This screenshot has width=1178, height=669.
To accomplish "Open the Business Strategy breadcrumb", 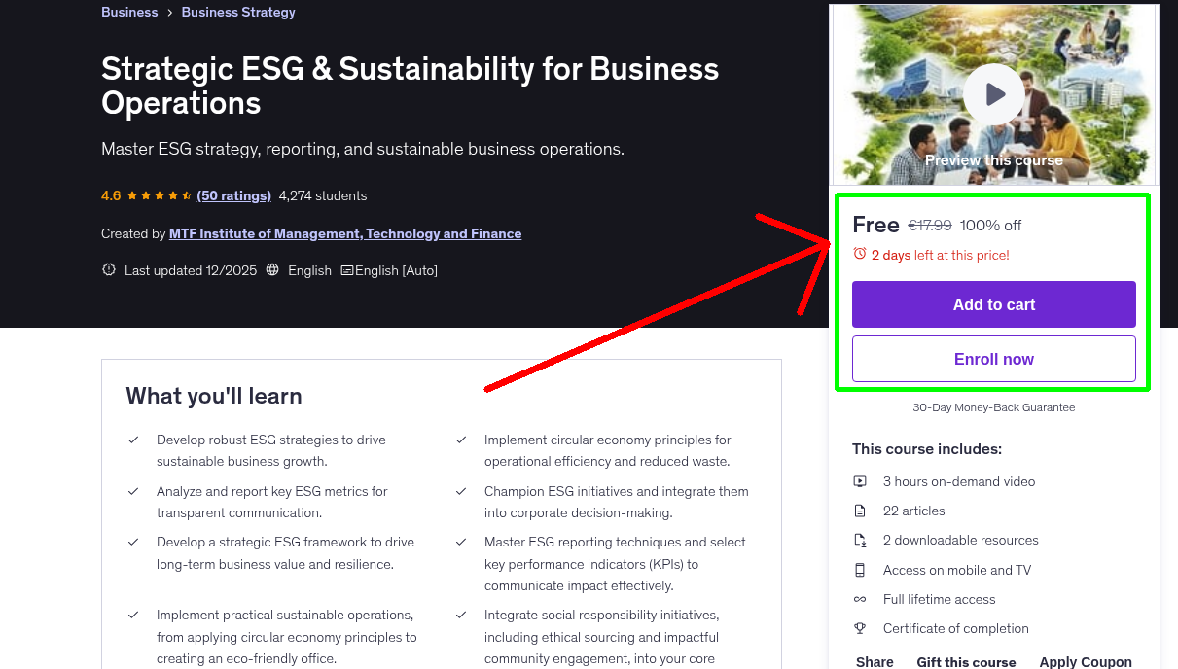I will tap(238, 12).
